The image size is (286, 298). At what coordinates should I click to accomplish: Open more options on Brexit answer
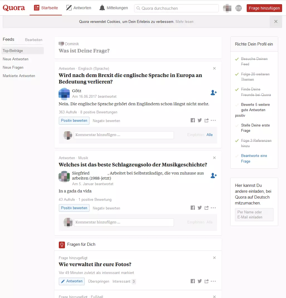click(x=213, y=120)
